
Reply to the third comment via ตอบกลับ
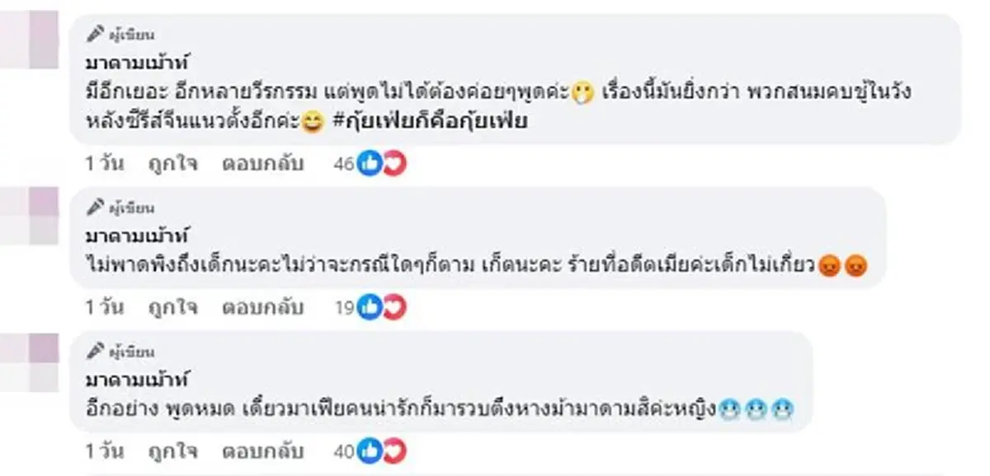pos(261,451)
